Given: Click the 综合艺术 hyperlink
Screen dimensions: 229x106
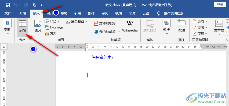Looking at the screenshot, I should 103,57.
